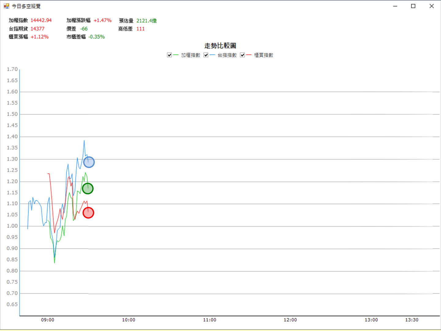Minimize the 今日多空縱覽 window

pos(395,6)
